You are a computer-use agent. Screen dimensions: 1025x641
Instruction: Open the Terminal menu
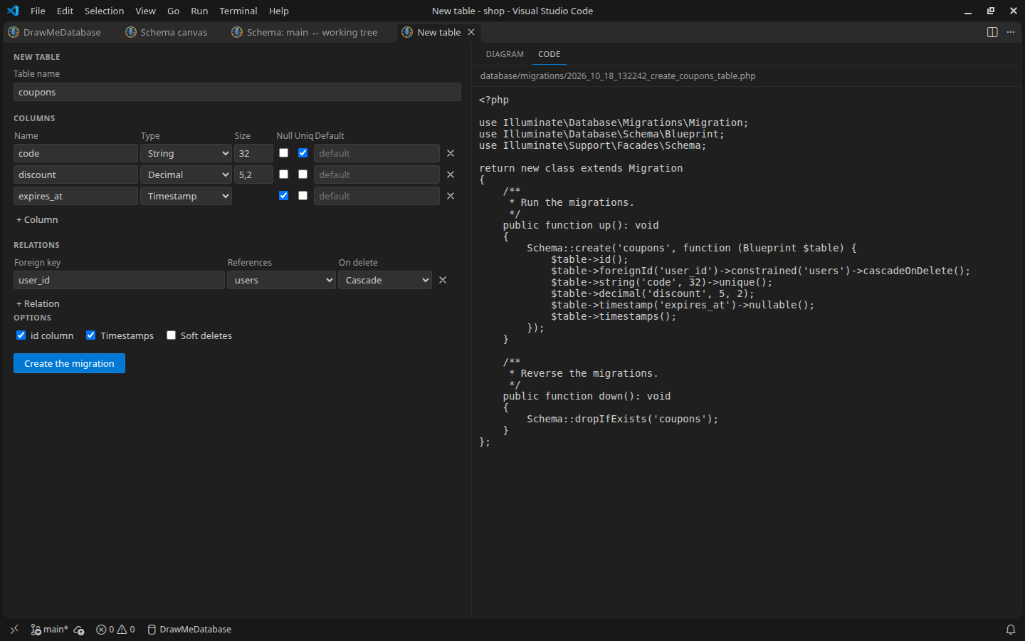pos(238,11)
